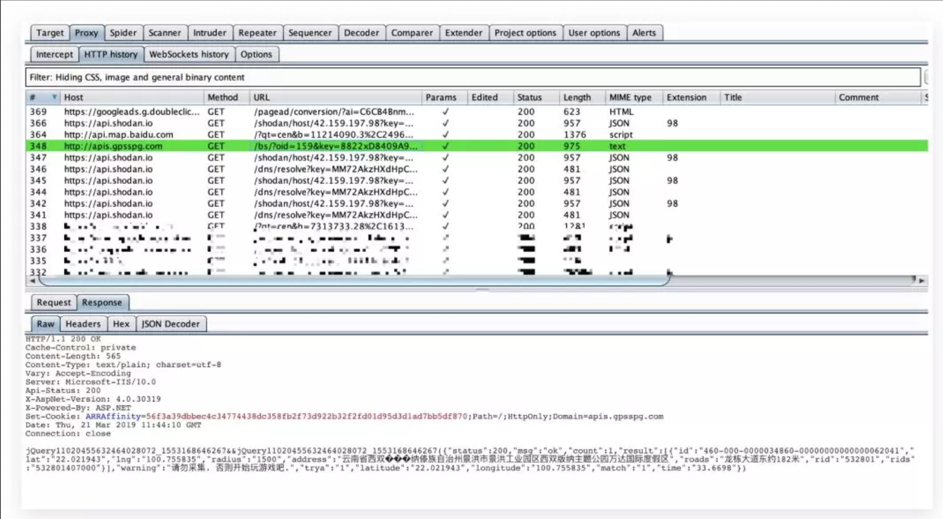Click the ARRAffinity cookie name

point(113,416)
